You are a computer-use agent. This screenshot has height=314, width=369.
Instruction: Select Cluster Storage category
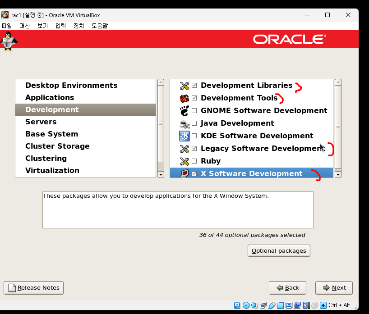pyautogui.click(x=85, y=146)
